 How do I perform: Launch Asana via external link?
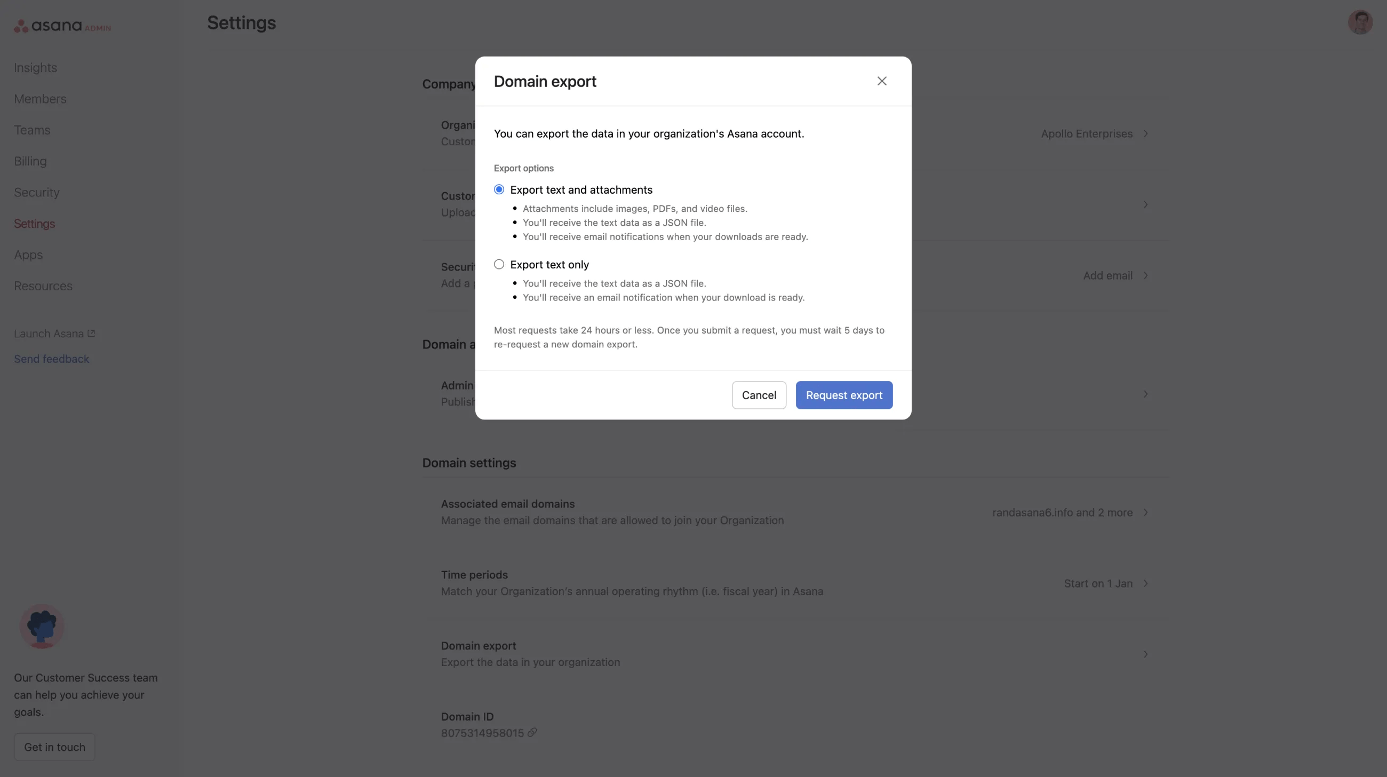click(x=54, y=334)
